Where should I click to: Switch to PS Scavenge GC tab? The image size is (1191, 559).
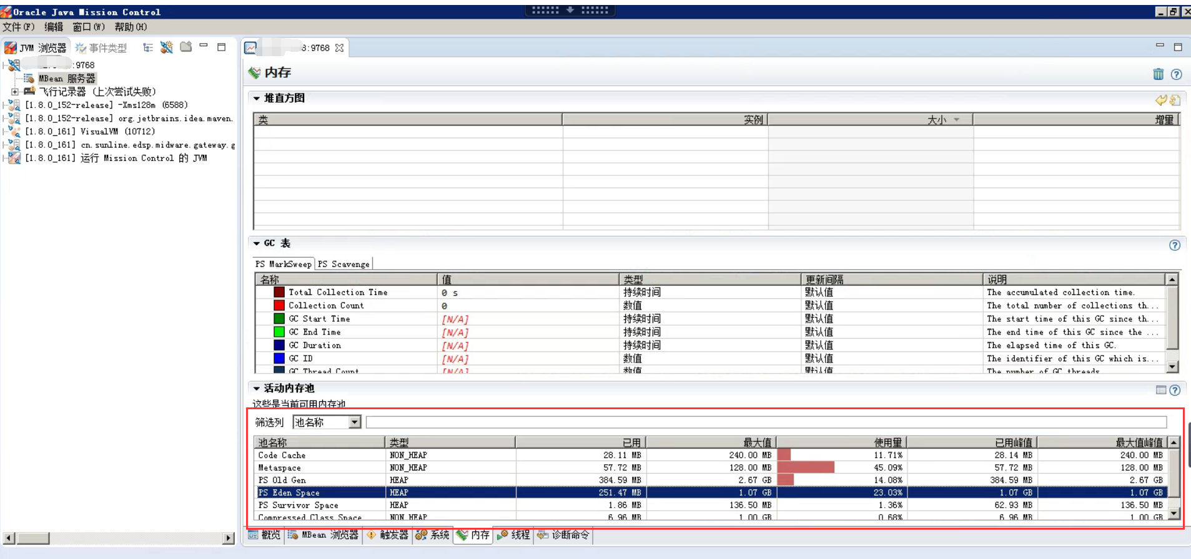[x=343, y=264]
